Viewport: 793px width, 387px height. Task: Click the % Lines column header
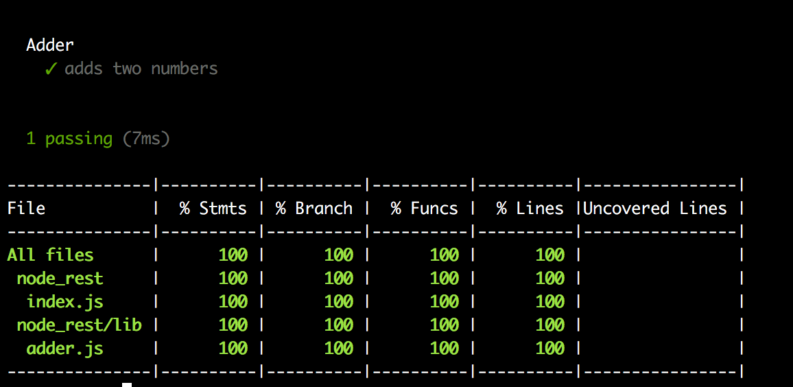click(x=530, y=209)
